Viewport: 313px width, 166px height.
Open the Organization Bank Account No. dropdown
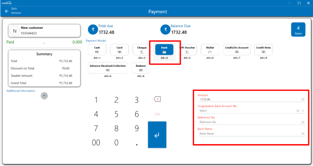(303, 111)
